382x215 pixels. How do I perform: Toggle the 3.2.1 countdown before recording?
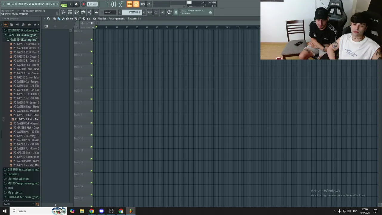(136, 4)
